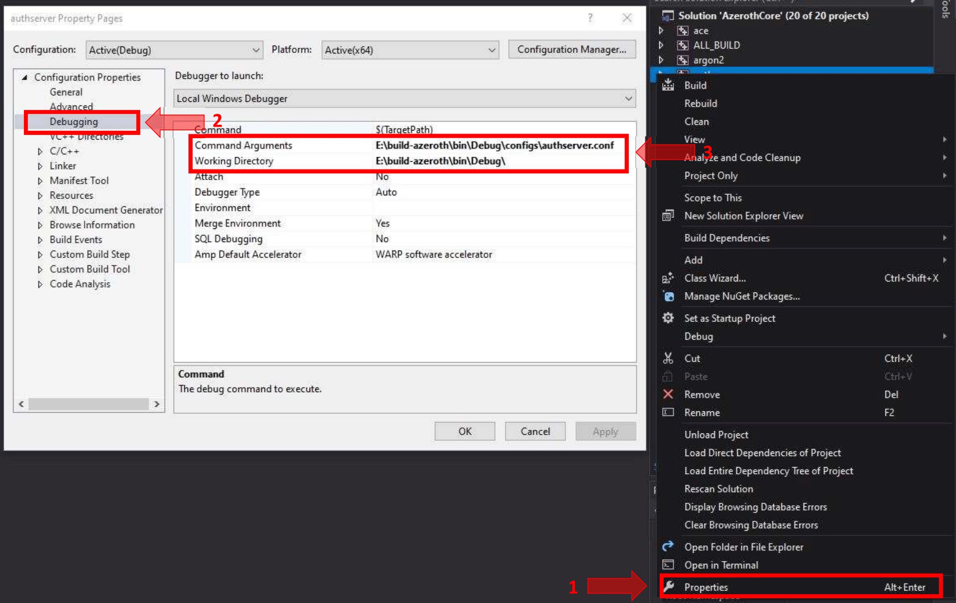
Task: Click the Apply button
Action: pyautogui.click(x=605, y=431)
